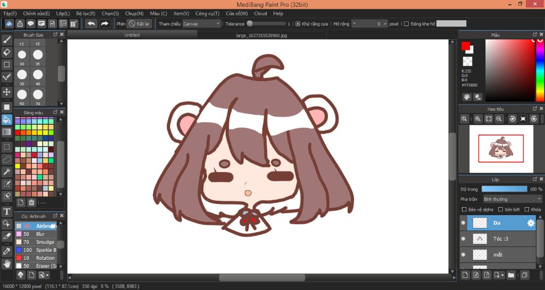Expand the Pha trộn blend mode dropdown
Screen dimensions: 545x290
(x=512, y=199)
